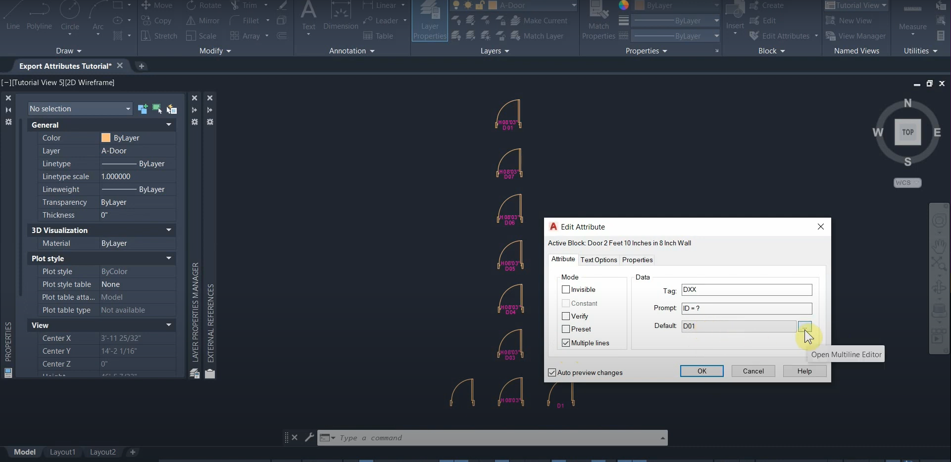Collapse the General properties section

168,125
